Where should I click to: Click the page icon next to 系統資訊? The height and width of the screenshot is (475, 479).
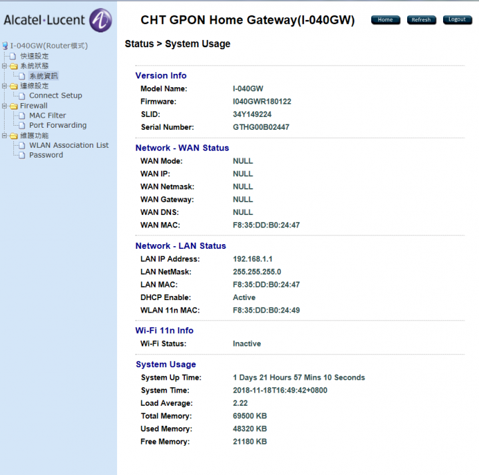point(22,76)
